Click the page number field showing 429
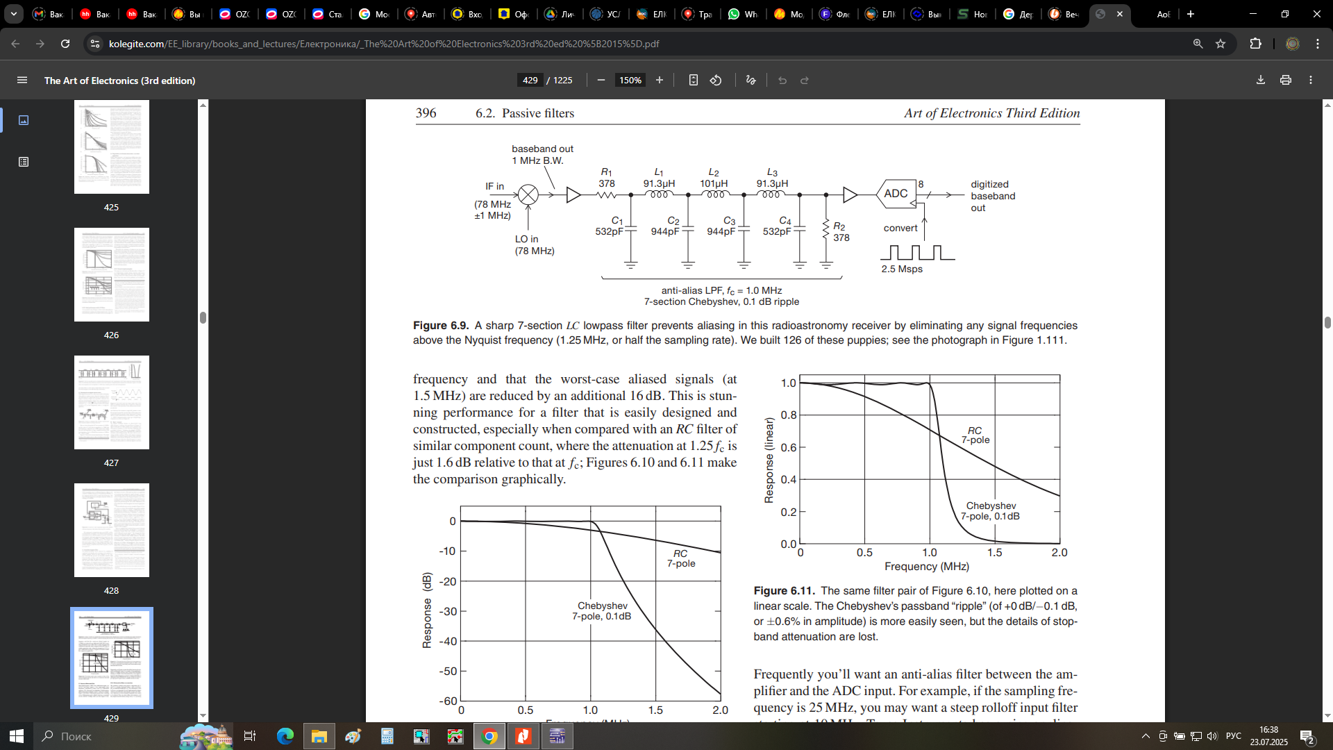Viewport: 1333px width, 750px height. (x=530, y=81)
